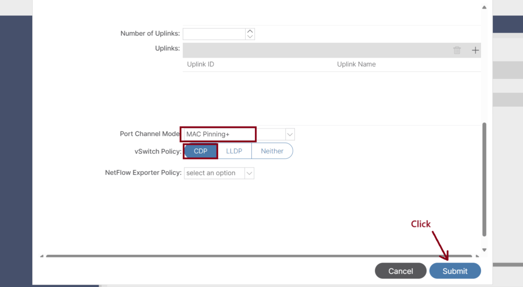Screen dimensions: 523x287
Task: Select Neither vSwitch policy
Action: click(272, 151)
